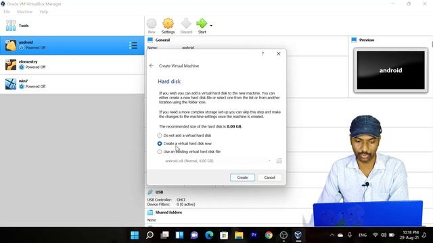Open Premiere Pro from taskbar
Viewport: 433px width, 243px height.
point(254,235)
